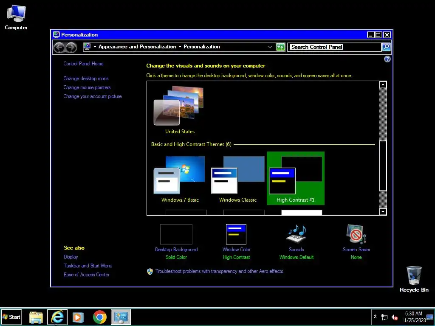Open Taskbar and Start Menu link

tap(88, 266)
